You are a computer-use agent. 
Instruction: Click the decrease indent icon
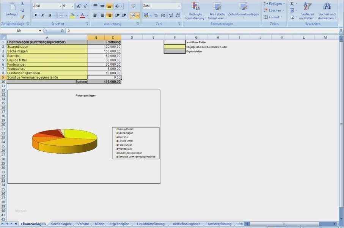pos(117,15)
